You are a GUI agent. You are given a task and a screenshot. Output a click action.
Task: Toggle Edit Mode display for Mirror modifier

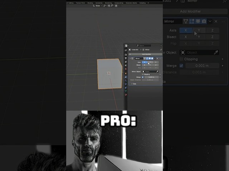coord(147,58)
